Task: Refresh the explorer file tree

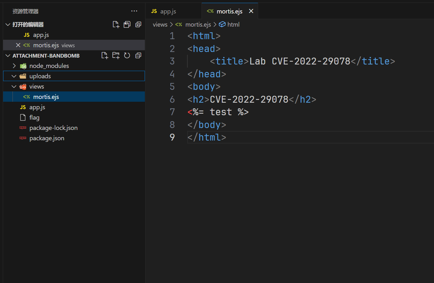Action: pyautogui.click(x=127, y=55)
